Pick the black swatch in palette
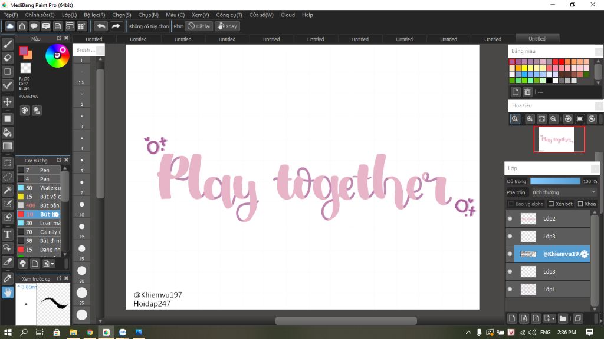604x339 pixels. tap(549, 80)
